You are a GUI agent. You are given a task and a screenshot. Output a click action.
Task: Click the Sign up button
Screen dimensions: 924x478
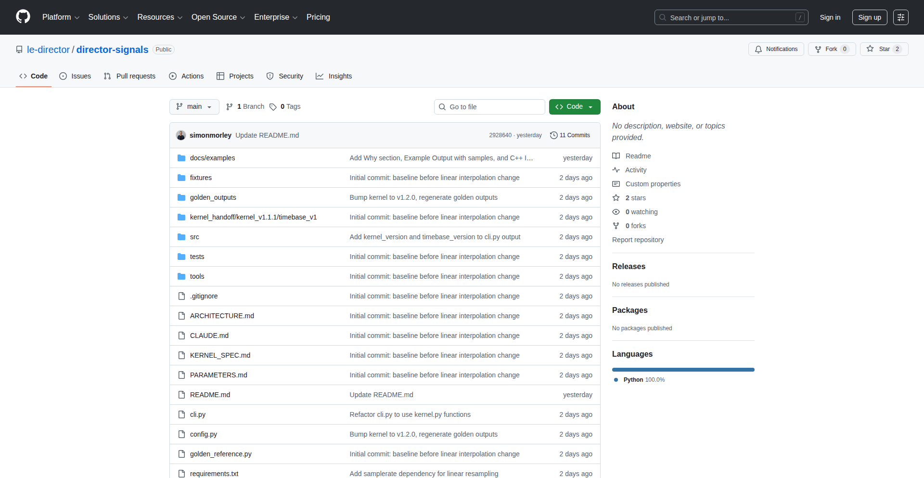(x=869, y=17)
